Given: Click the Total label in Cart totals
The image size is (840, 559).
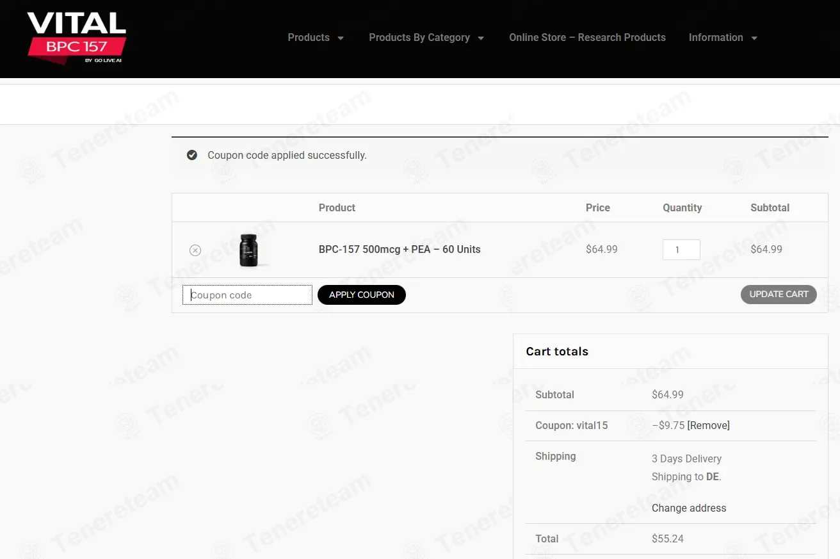Looking at the screenshot, I should 547,539.
